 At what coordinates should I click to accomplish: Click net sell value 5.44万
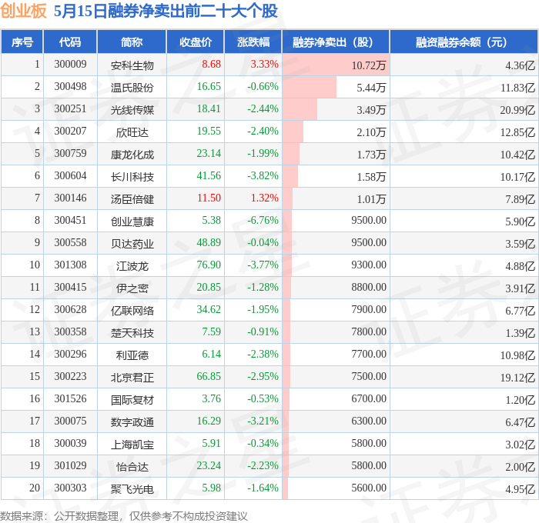coord(371,88)
